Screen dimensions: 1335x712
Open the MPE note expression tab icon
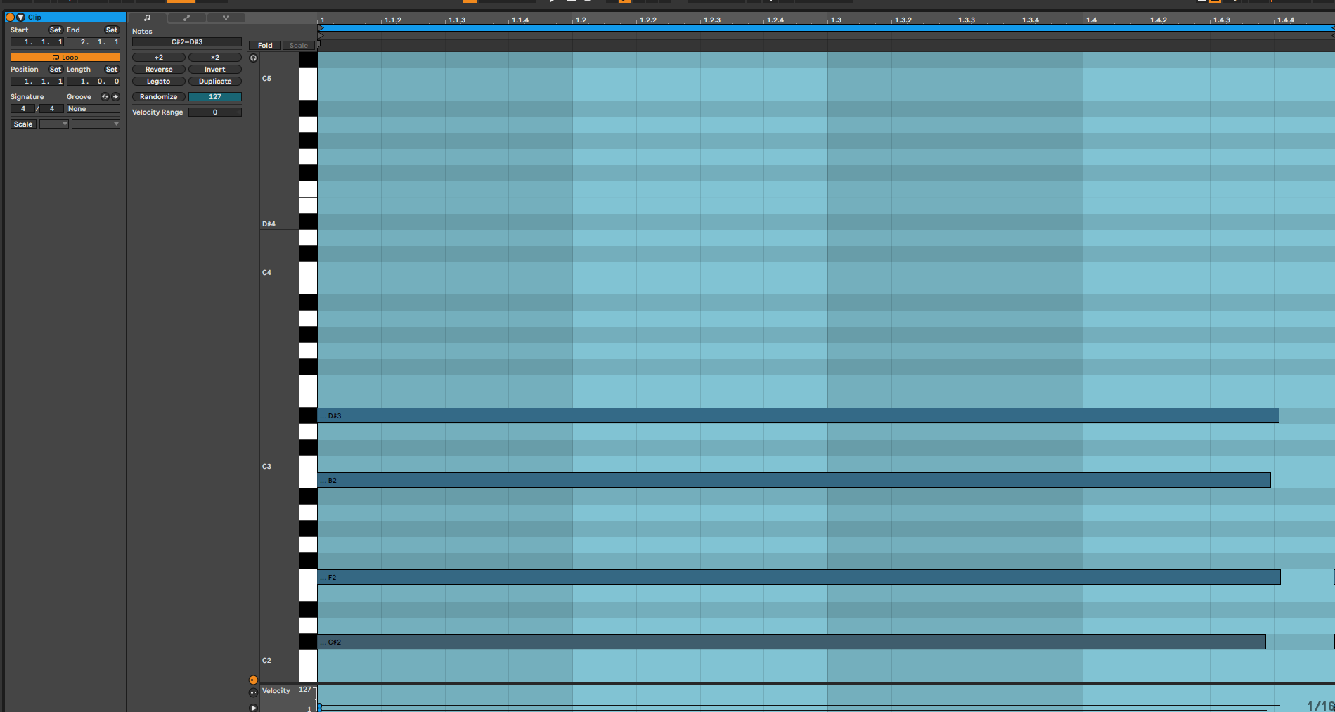point(226,18)
